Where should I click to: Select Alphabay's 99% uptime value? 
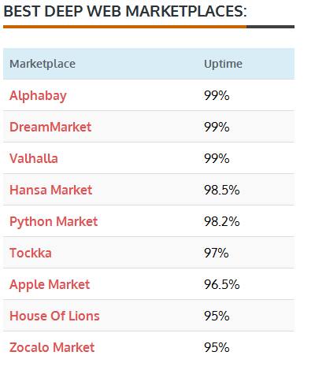coord(217,95)
